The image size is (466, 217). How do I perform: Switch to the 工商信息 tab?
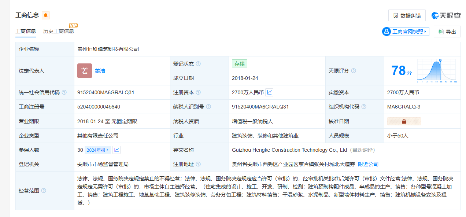26,31
